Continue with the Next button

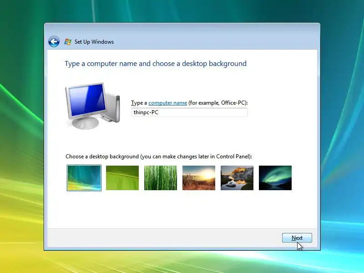click(x=297, y=238)
